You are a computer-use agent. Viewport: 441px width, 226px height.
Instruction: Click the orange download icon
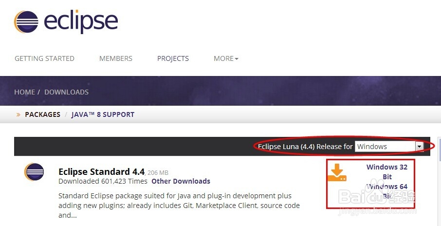(337, 172)
